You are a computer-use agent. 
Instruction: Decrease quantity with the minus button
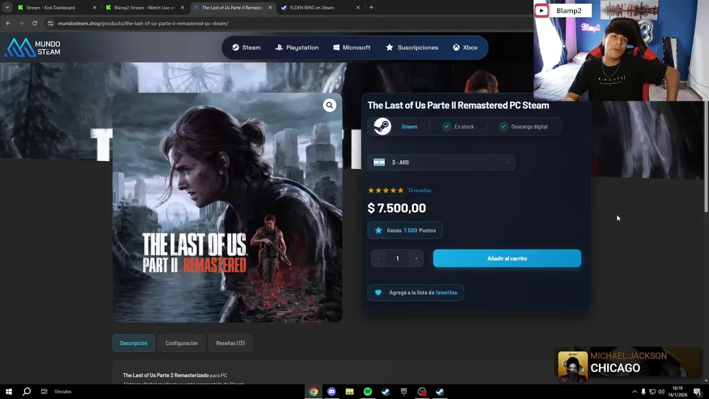(379, 258)
